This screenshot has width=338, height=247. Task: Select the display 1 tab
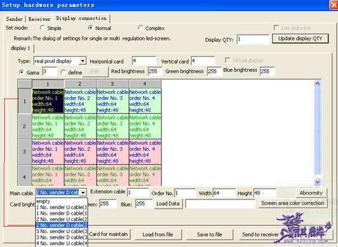click(20, 48)
